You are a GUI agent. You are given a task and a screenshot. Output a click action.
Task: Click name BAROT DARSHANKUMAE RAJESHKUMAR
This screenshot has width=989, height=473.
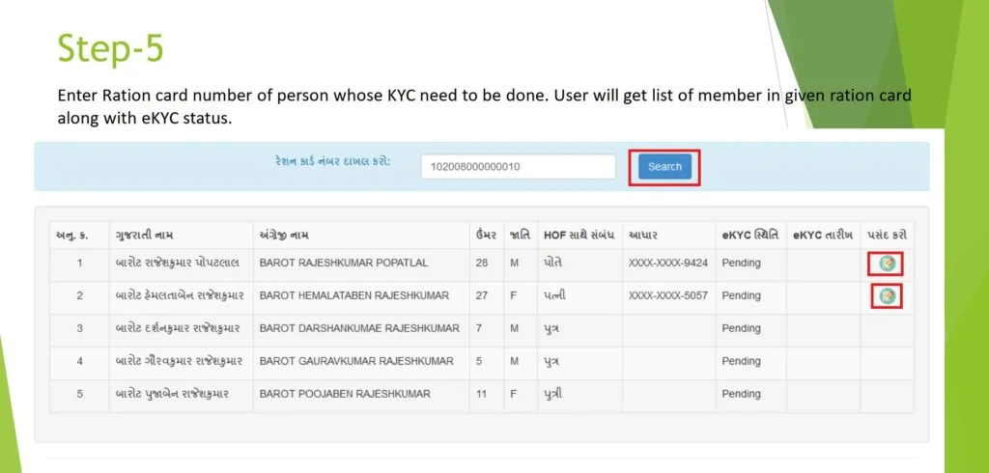tap(359, 328)
